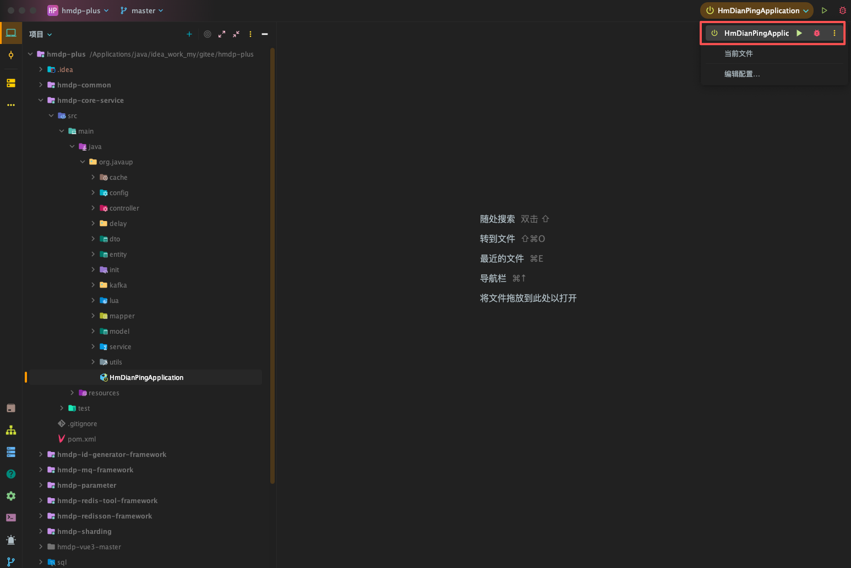Select 当前文件 in the run configuration menu
Image resolution: width=851 pixels, height=568 pixels.
pos(738,53)
